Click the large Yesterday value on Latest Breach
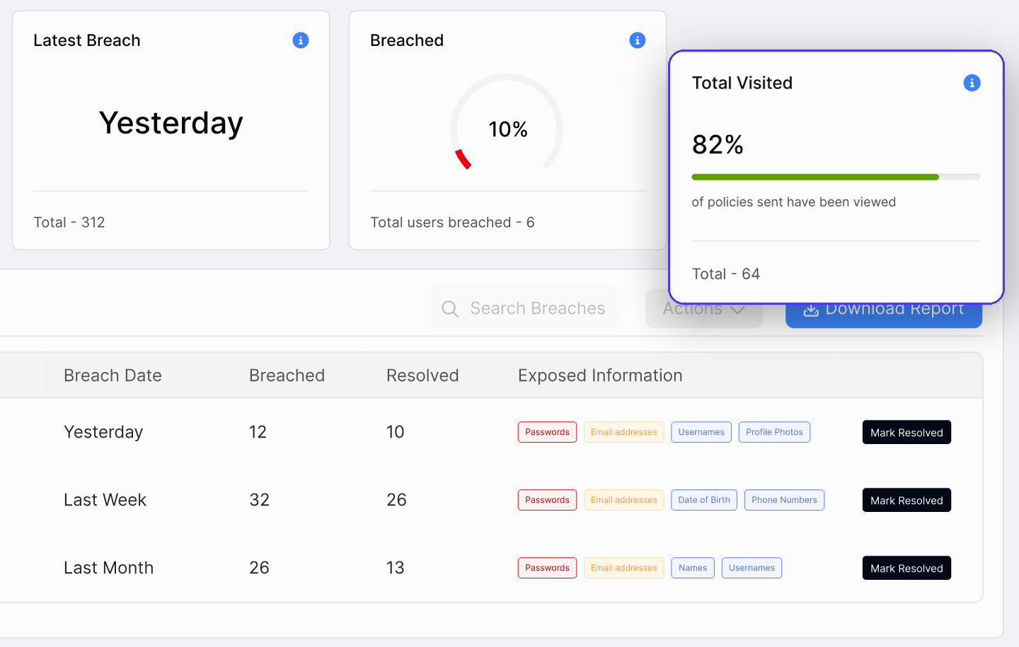 point(171,123)
